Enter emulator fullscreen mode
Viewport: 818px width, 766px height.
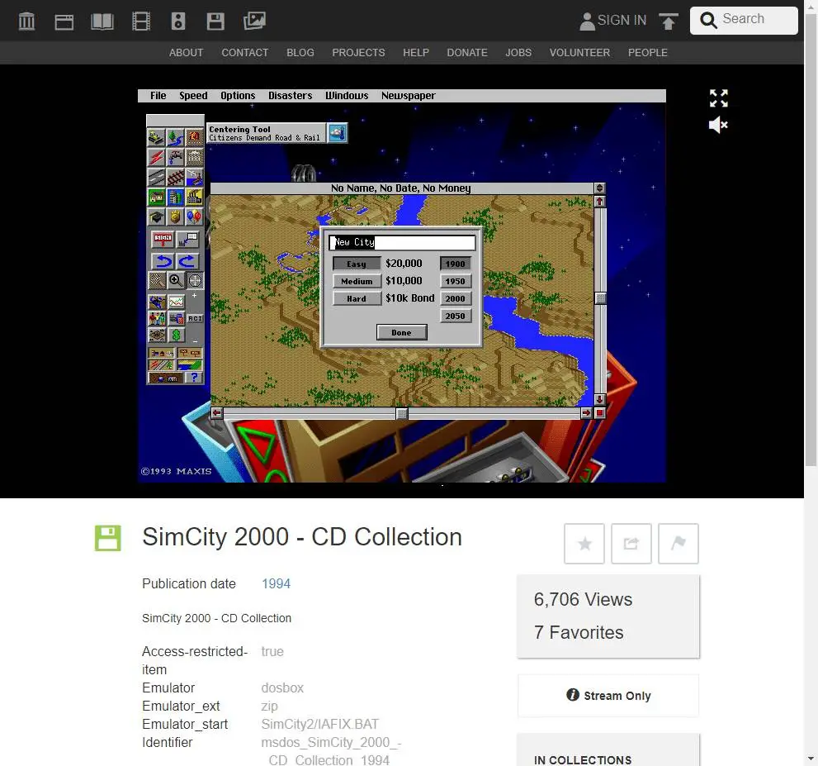click(x=718, y=98)
